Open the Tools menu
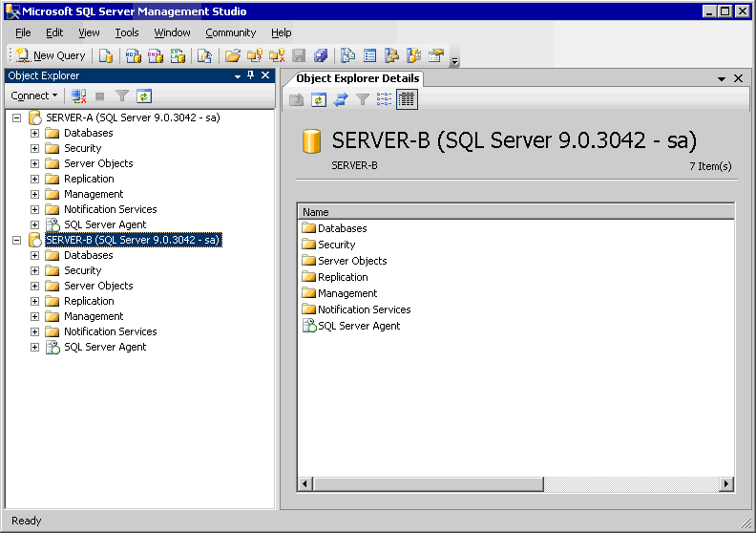 (x=127, y=32)
